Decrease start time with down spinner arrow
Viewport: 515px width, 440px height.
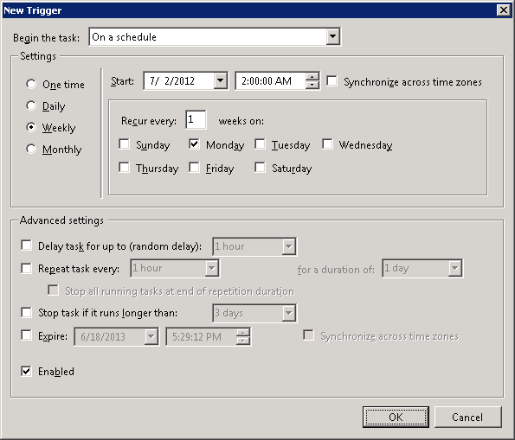[x=312, y=85]
